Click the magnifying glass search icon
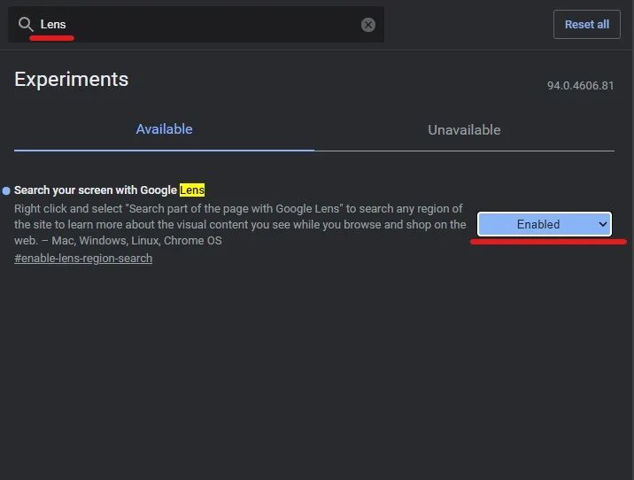The image size is (634, 480). coord(26,24)
